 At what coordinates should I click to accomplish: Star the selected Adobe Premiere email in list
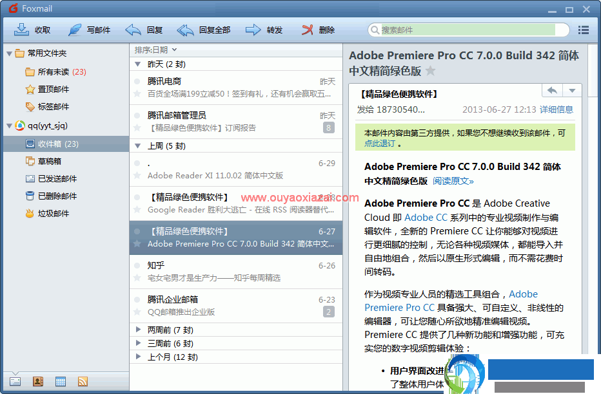coord(137,243)
